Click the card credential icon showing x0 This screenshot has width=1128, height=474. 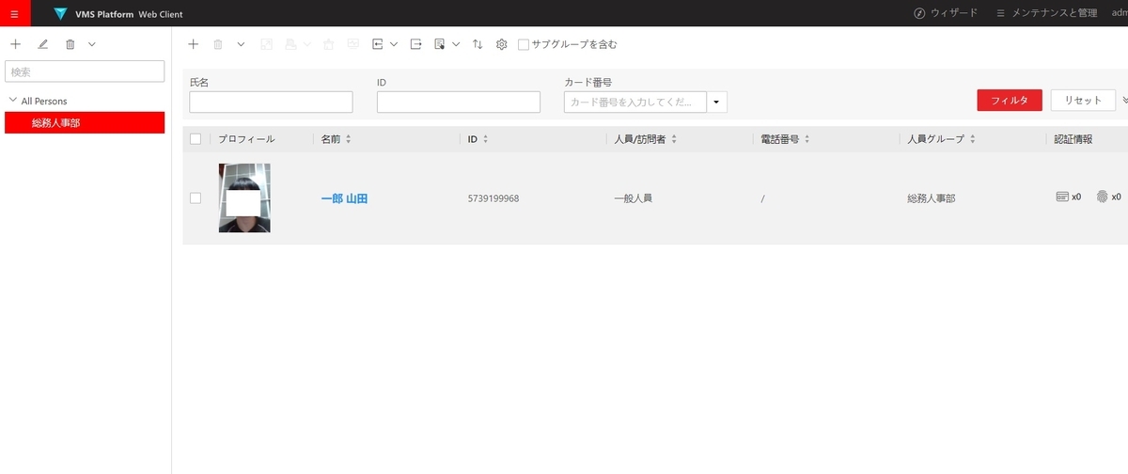tap(1062, 197)
